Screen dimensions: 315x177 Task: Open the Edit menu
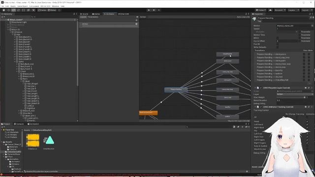7,6
